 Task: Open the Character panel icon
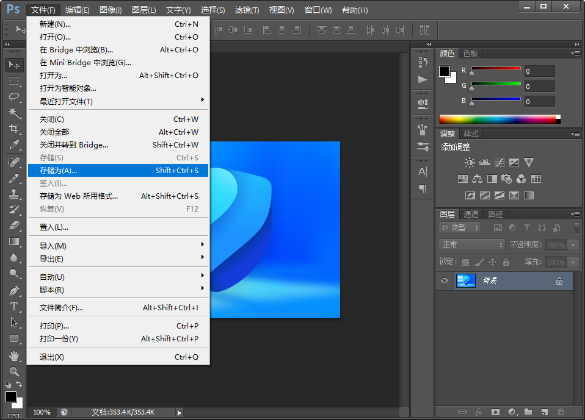tap(423, 172)
